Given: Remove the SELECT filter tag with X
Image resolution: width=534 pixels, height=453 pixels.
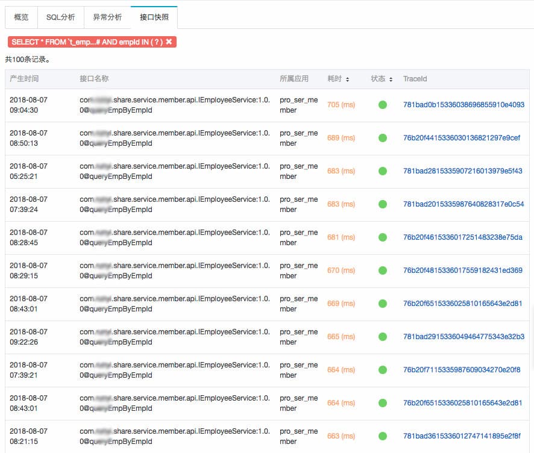Looking at the screenshot, I should coord(169,42).
